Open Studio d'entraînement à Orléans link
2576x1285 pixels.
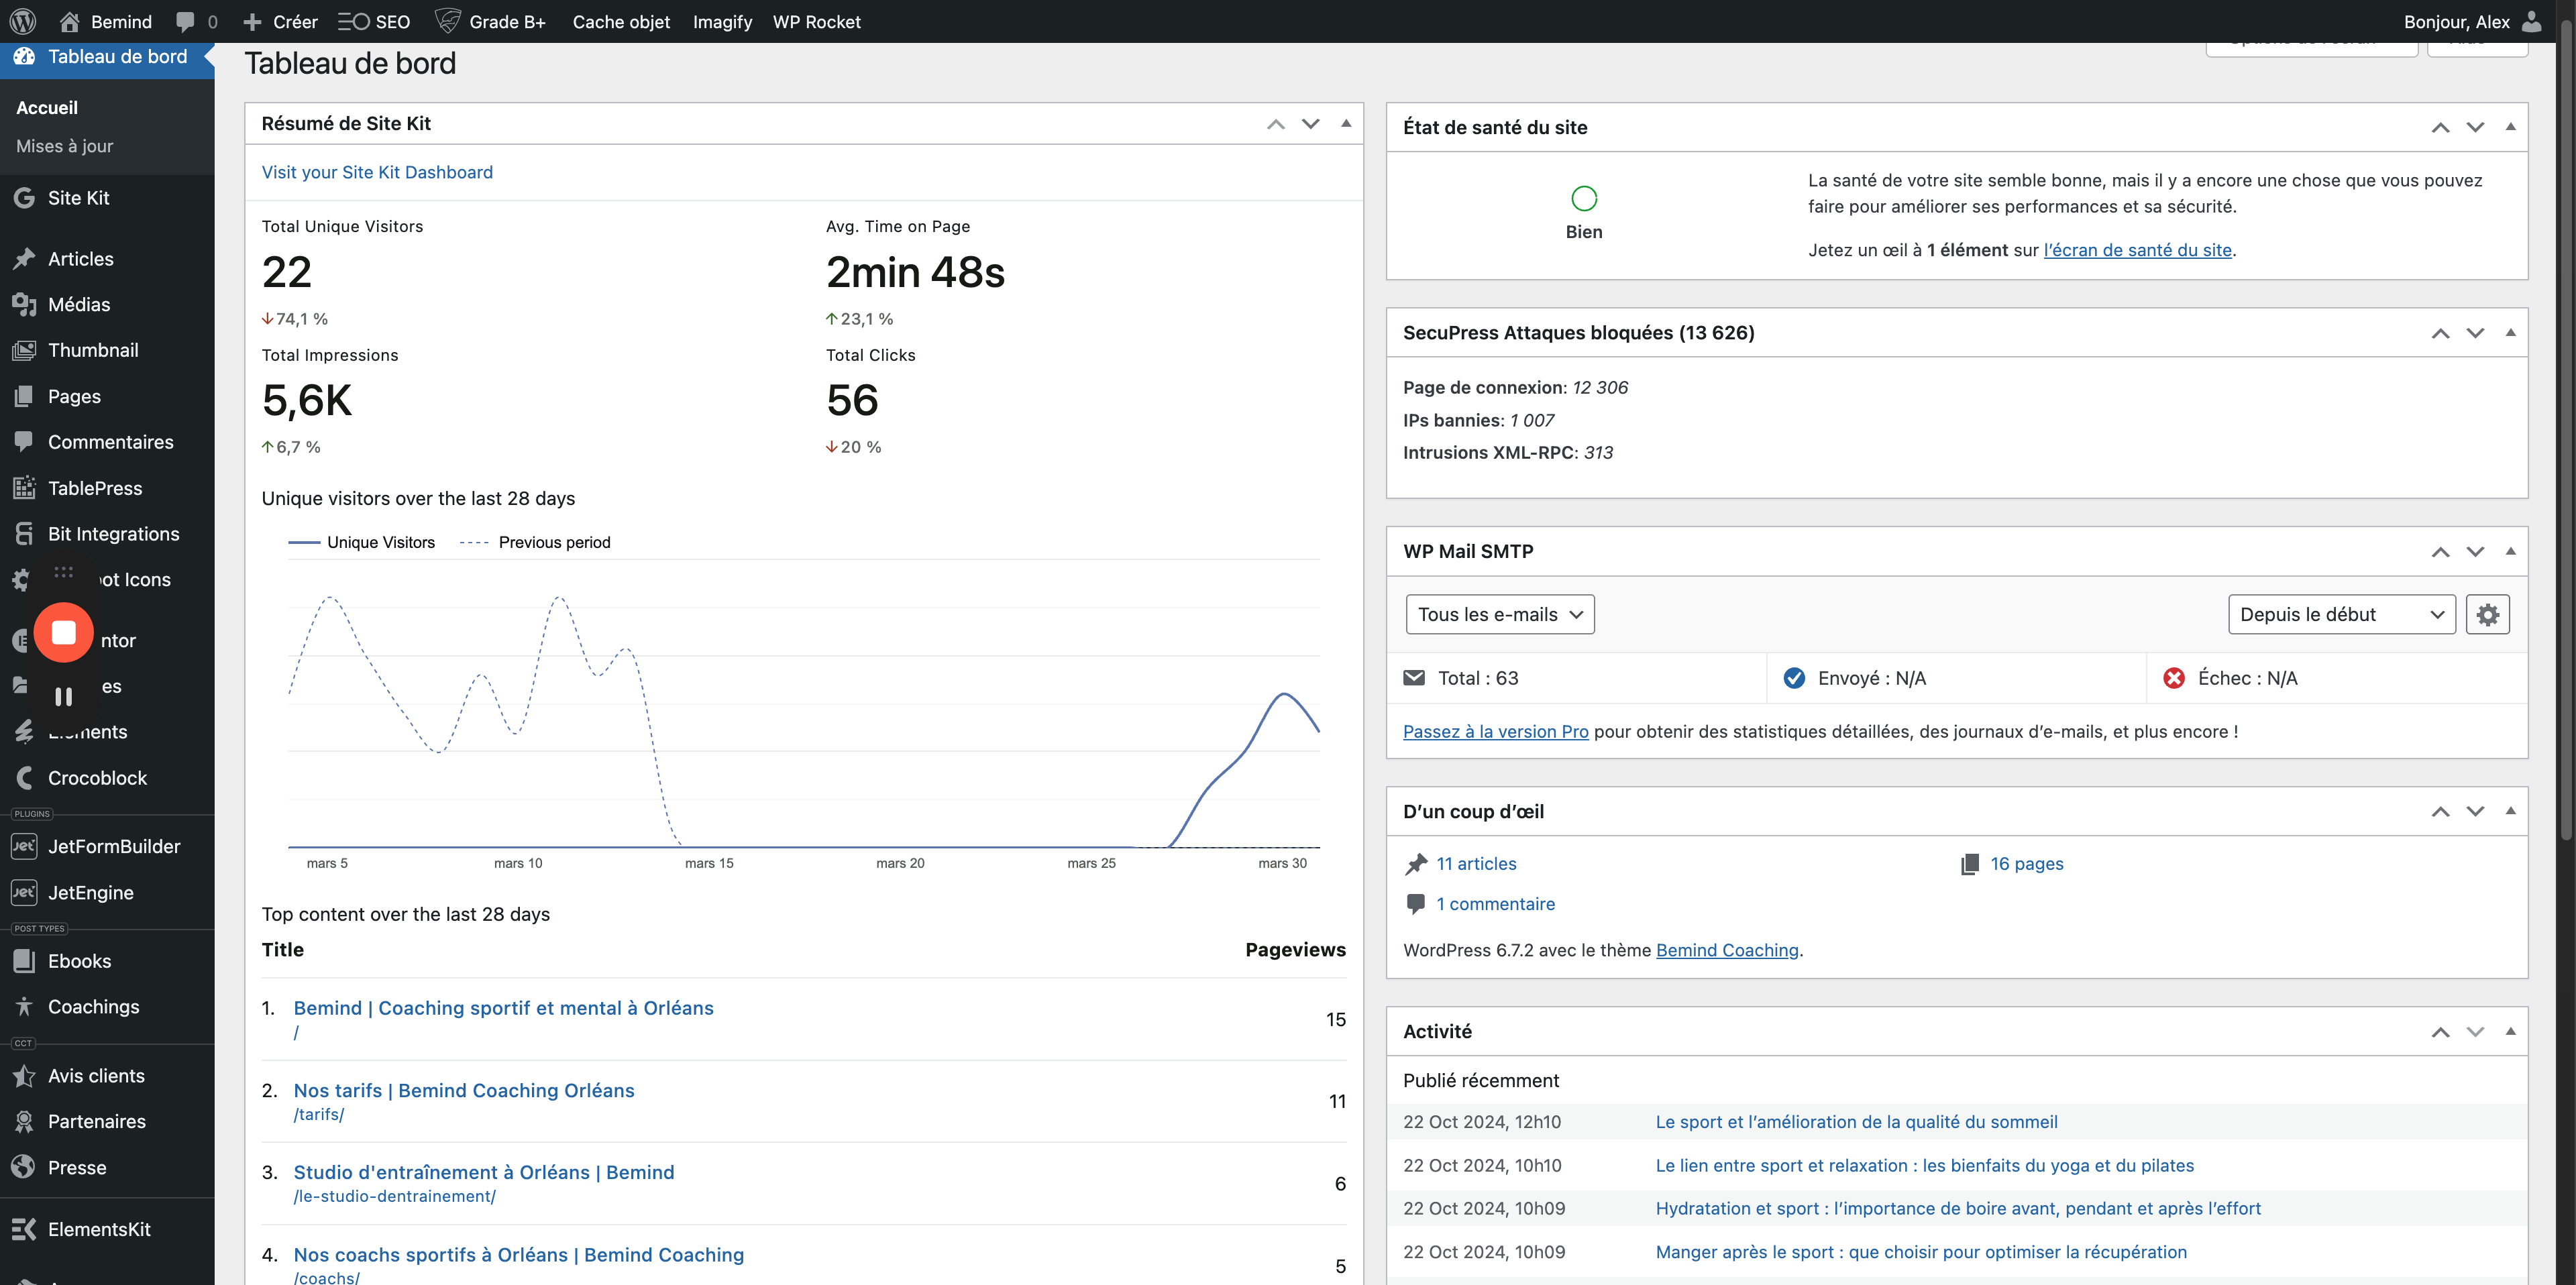point(484,1172)
